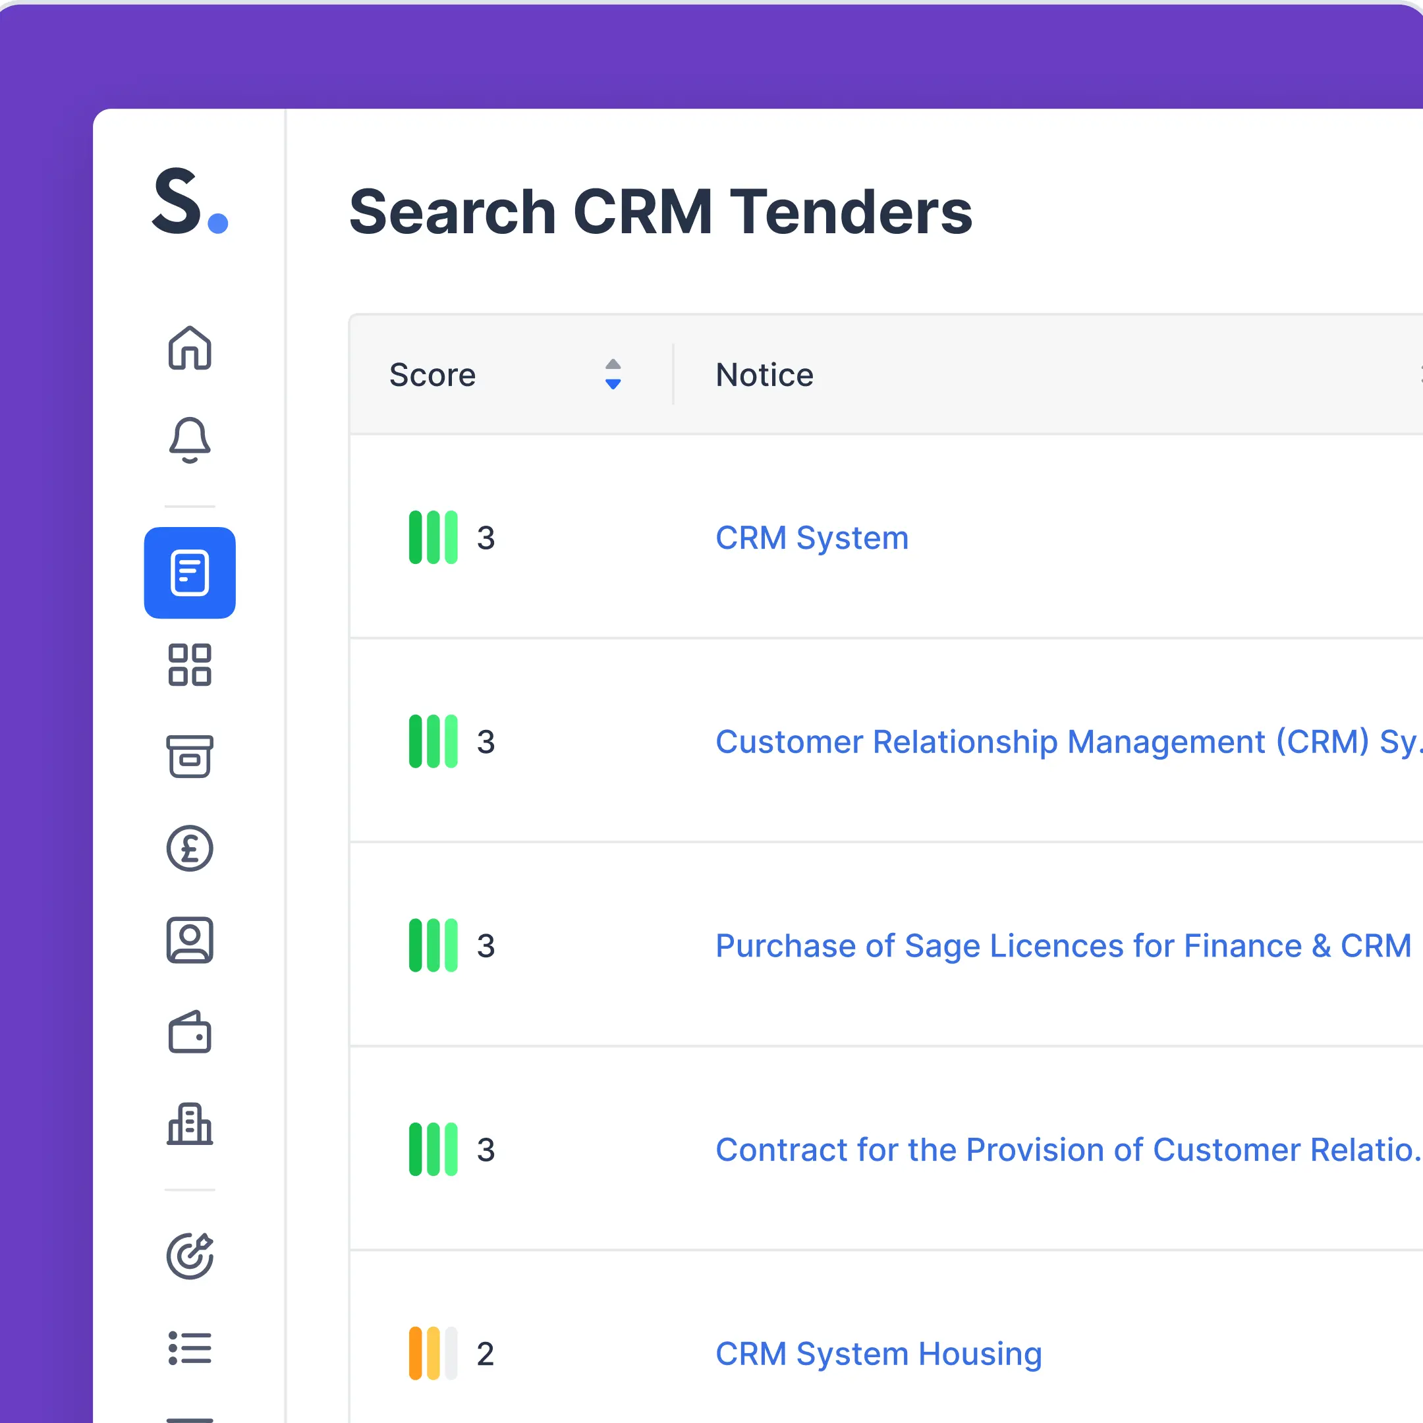Open the CRM System notice link

click(812, 538)
